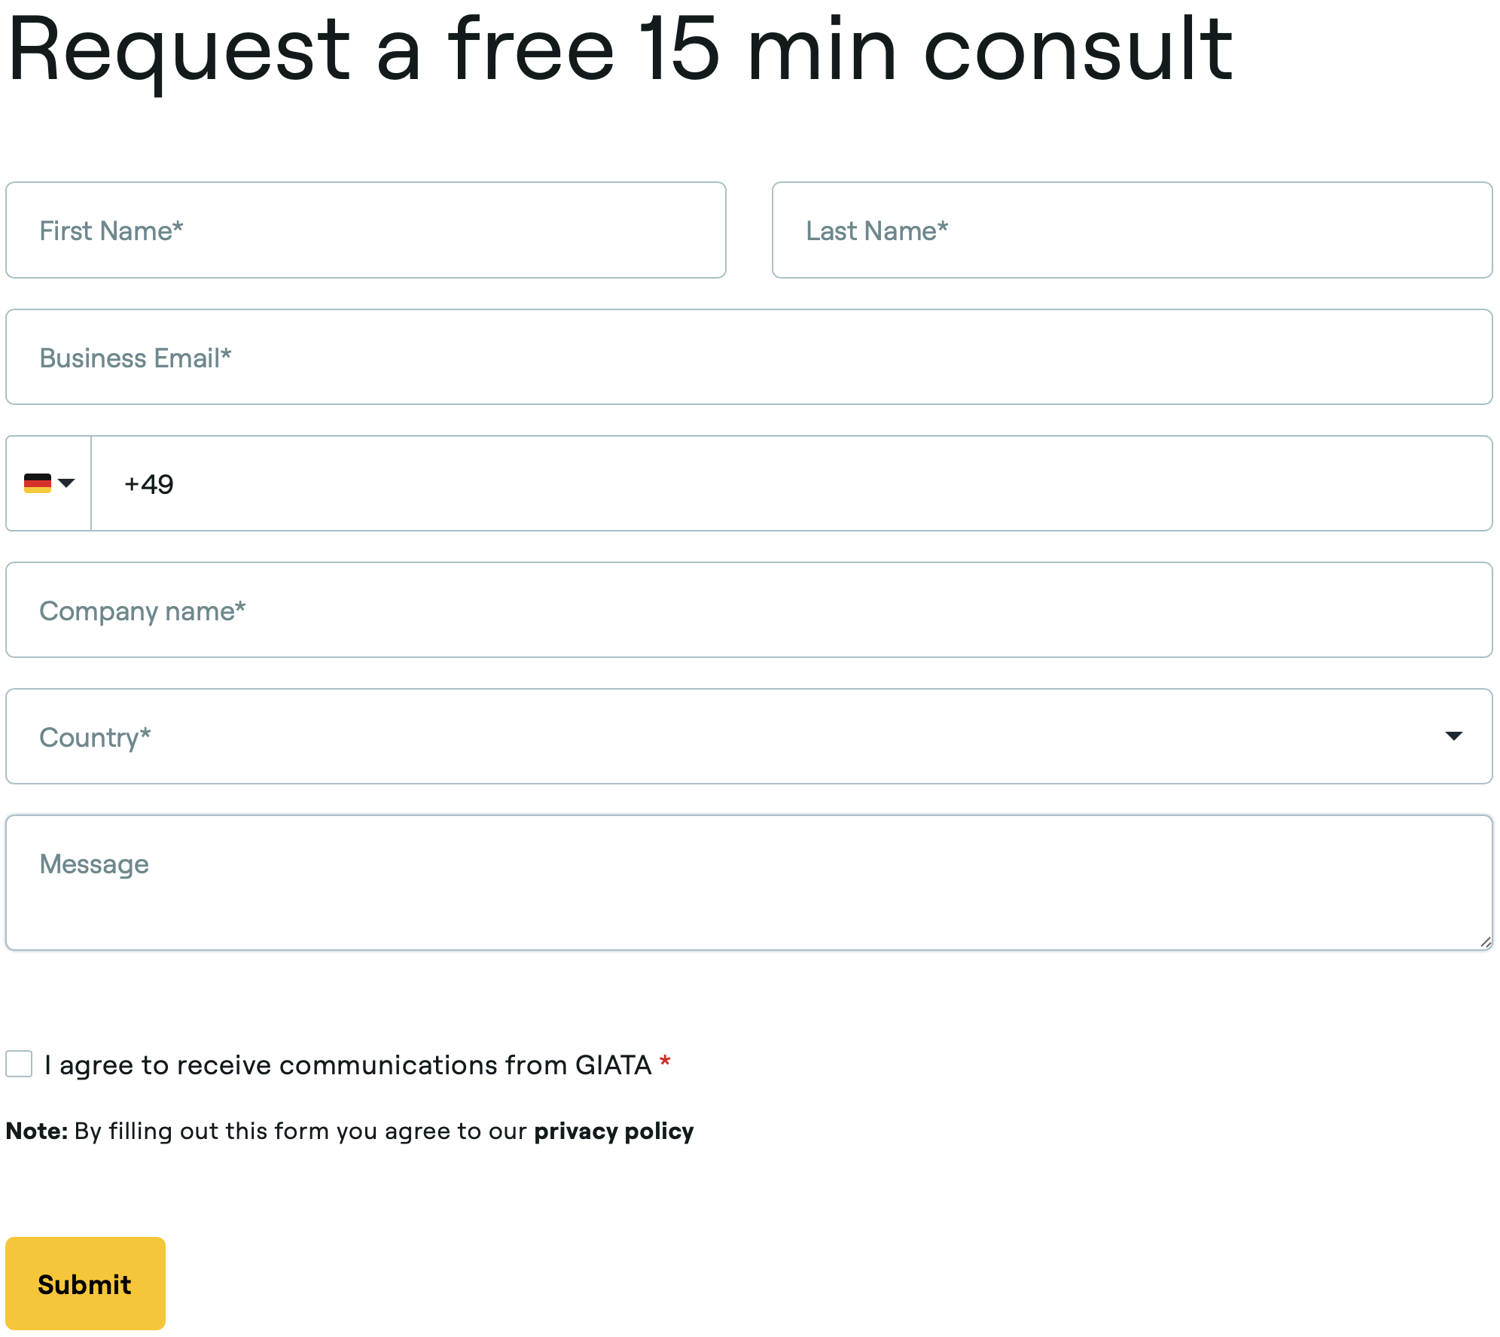Focus the Last Name field
Viewport: 1500px width, 1337px height.
pos(1132,230)
